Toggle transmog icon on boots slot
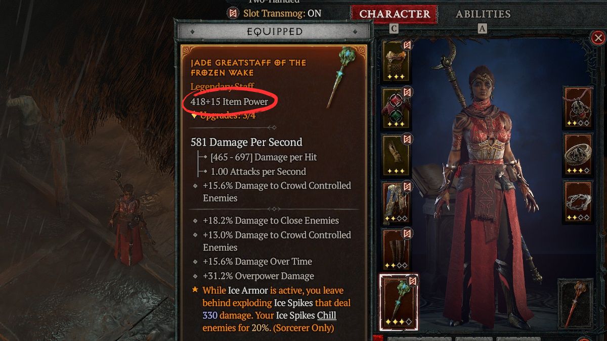This screenshot has width=607, height=341. point(407,233)
